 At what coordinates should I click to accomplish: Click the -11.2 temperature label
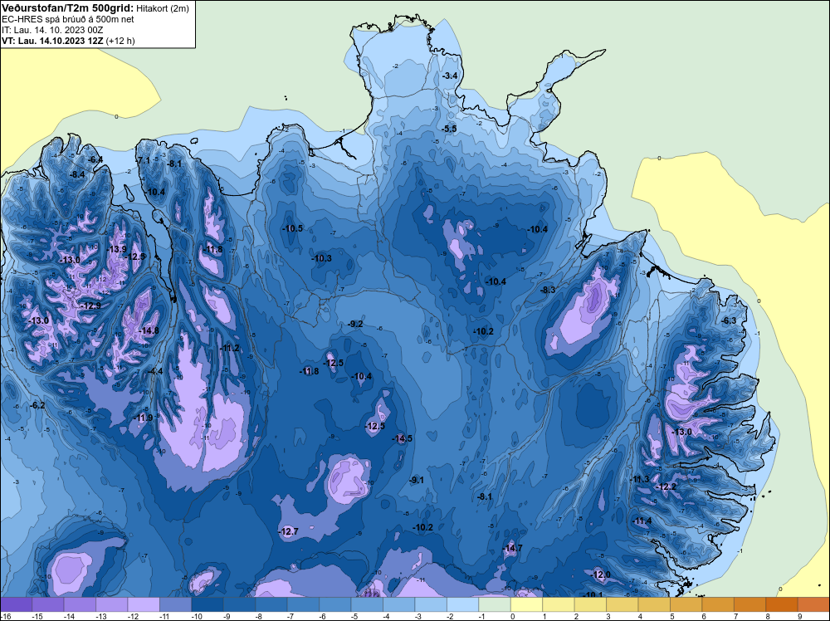point(229,349)
